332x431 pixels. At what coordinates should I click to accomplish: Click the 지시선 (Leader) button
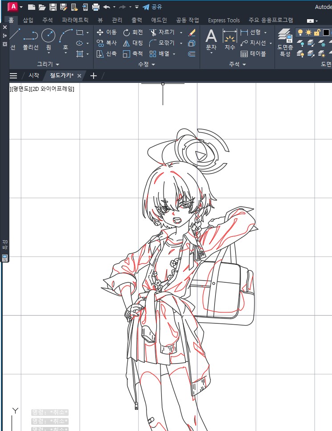point(253,43)
